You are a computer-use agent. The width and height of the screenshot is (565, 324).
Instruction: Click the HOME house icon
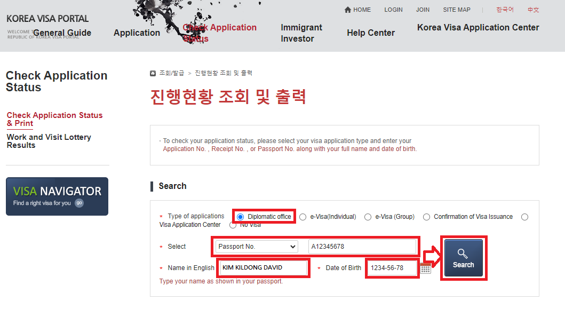(x=348, y=10)
